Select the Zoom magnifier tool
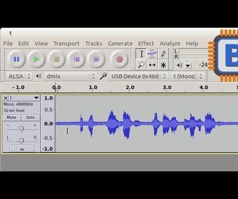 [141, 65]
